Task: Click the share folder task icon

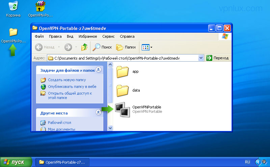Action: pyautogui.click(x=43, y=93)
